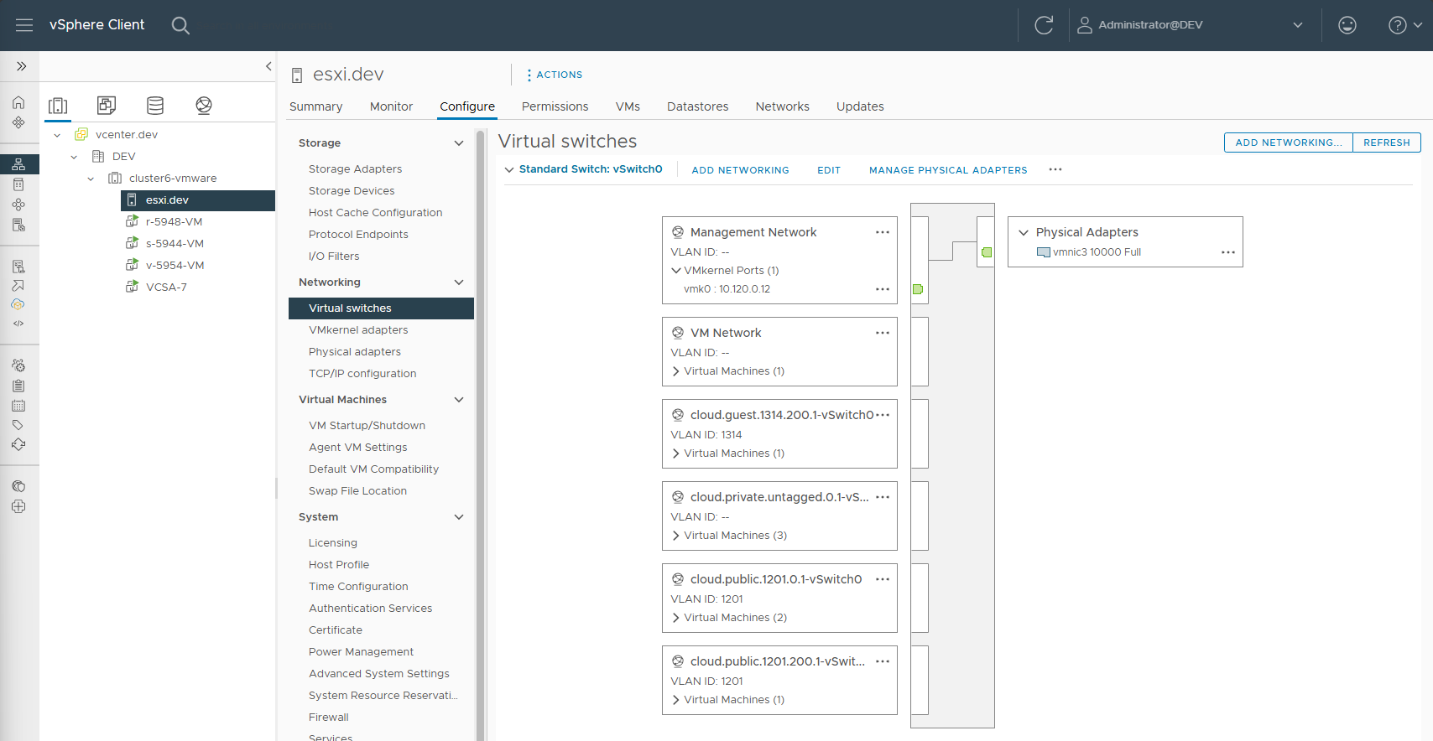Collapse the cluster6-vmware tree node
1433x741 pixels.
tap(91, 179)
